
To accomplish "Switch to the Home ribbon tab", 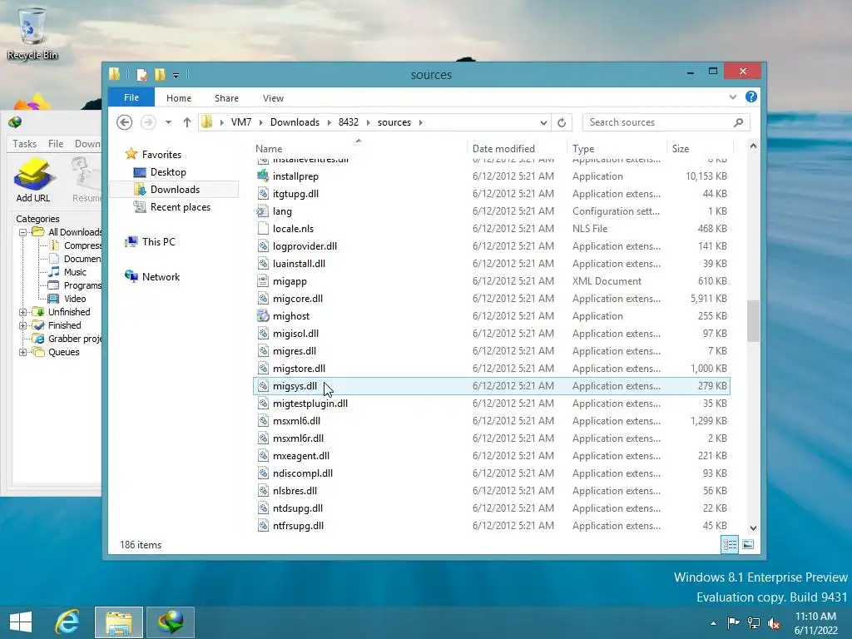I will click(178, 98).
